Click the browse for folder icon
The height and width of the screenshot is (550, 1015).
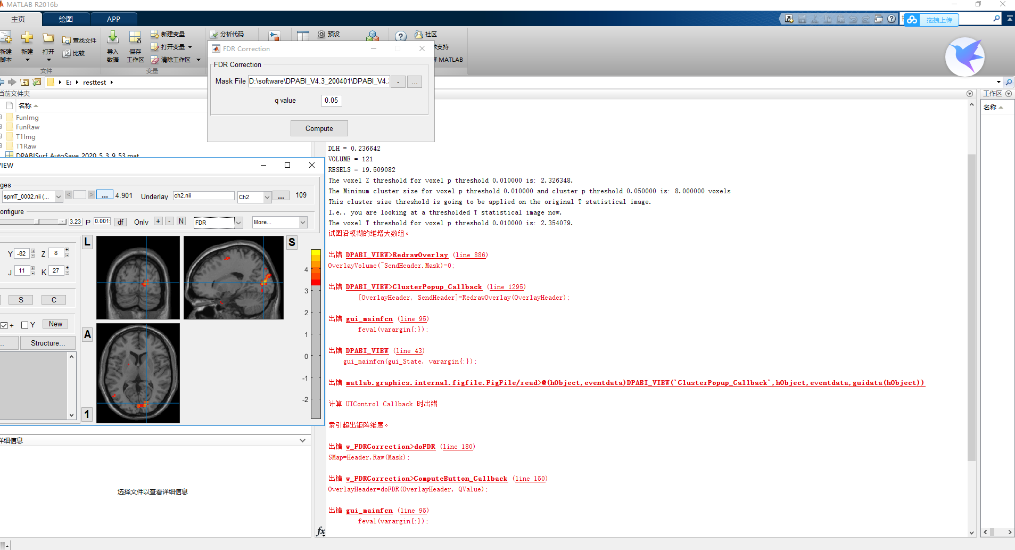point(37,82)
